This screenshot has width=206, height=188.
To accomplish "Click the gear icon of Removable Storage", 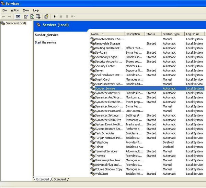I will click(92, 43).
